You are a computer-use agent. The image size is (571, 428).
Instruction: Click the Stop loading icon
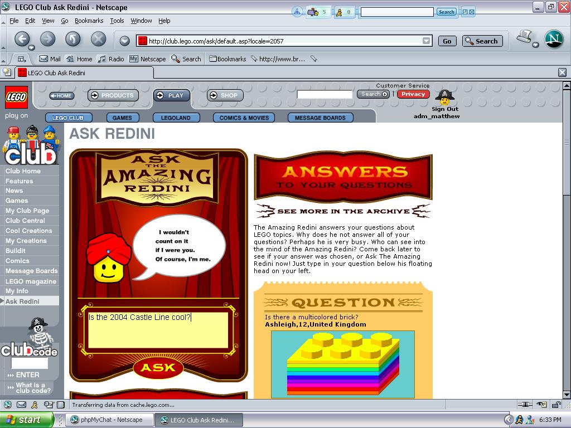[x=98, y=39]
